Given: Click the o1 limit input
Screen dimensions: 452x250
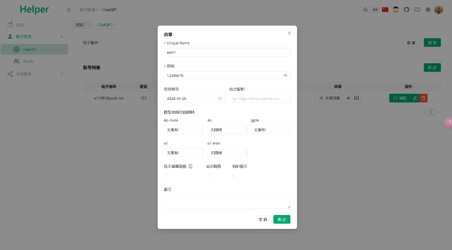Looking at the screenshot, I should tap(183, 153).
